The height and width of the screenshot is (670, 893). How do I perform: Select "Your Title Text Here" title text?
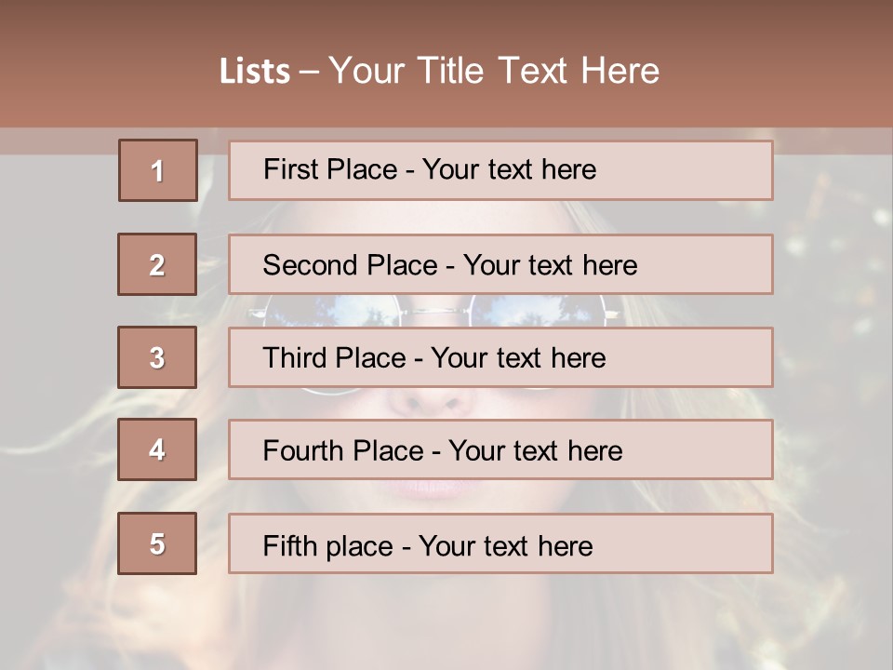494,71
